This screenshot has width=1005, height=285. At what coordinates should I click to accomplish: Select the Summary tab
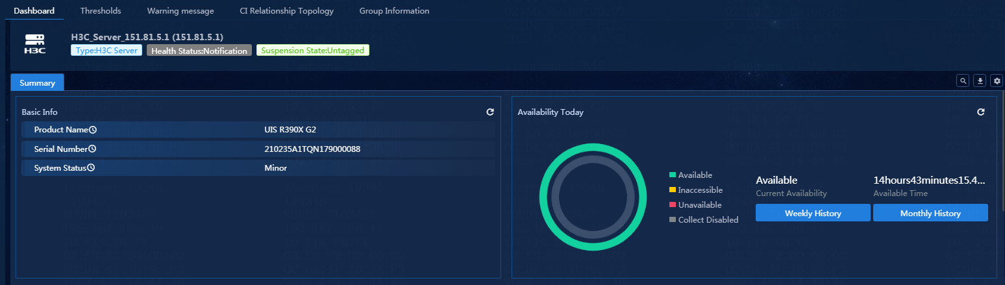pyautogui.click(x=37, y=82)
